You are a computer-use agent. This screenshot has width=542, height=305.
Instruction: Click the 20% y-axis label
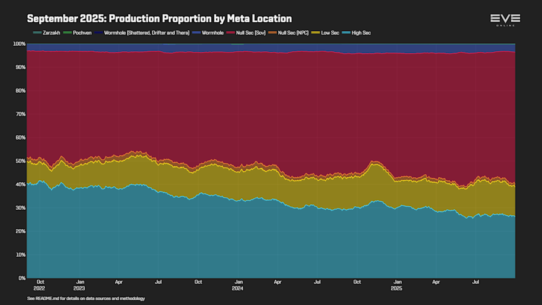coord(20,231)
